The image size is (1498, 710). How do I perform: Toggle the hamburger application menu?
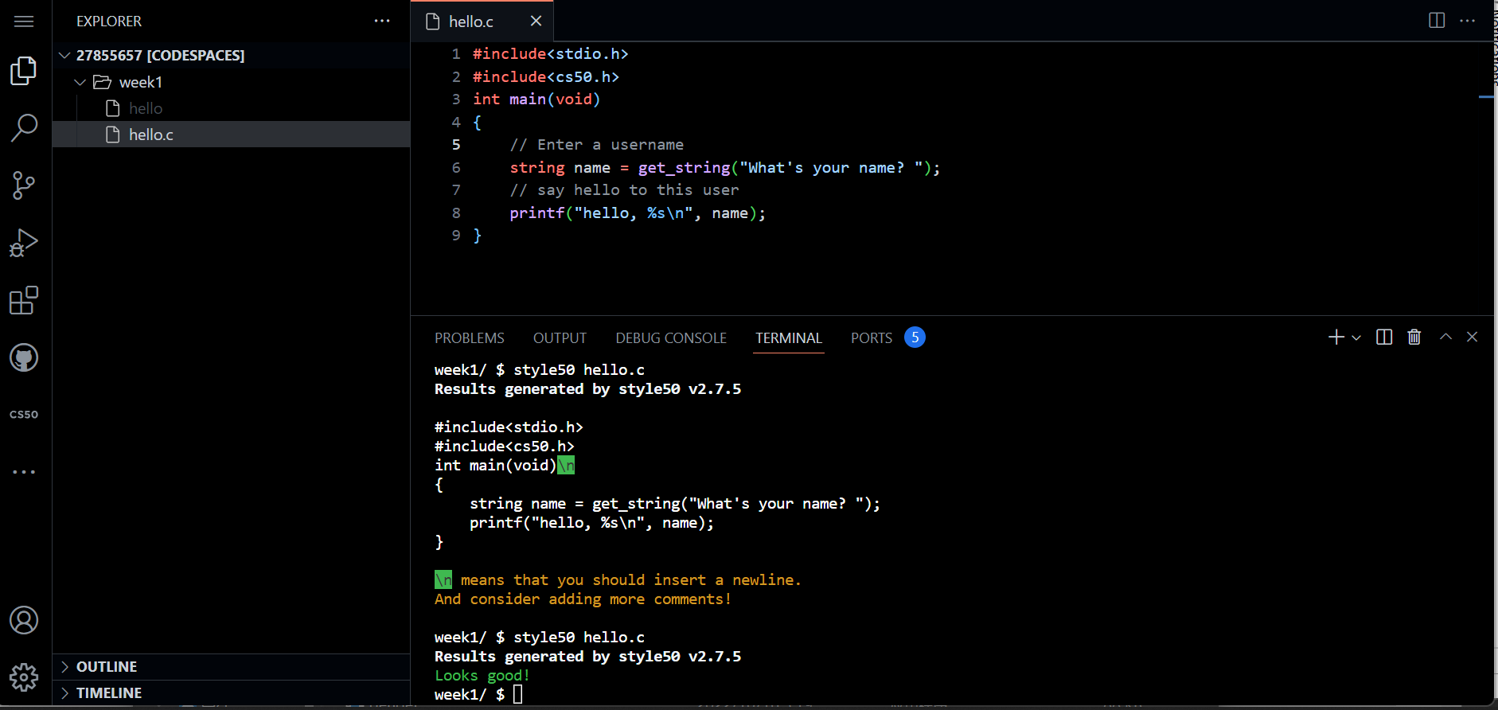(x=24, y=21)
